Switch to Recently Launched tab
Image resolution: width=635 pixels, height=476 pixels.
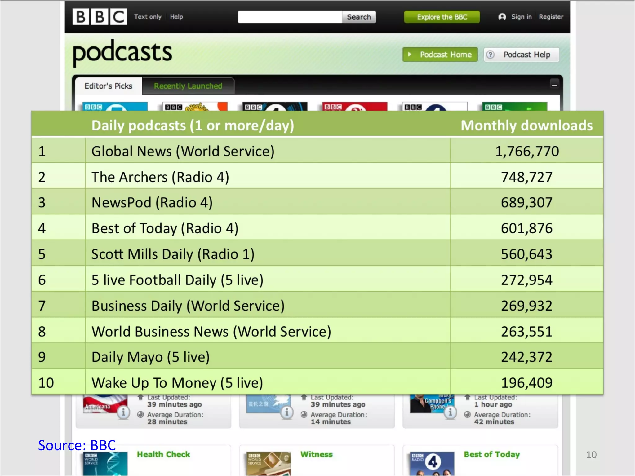(188, 86)
